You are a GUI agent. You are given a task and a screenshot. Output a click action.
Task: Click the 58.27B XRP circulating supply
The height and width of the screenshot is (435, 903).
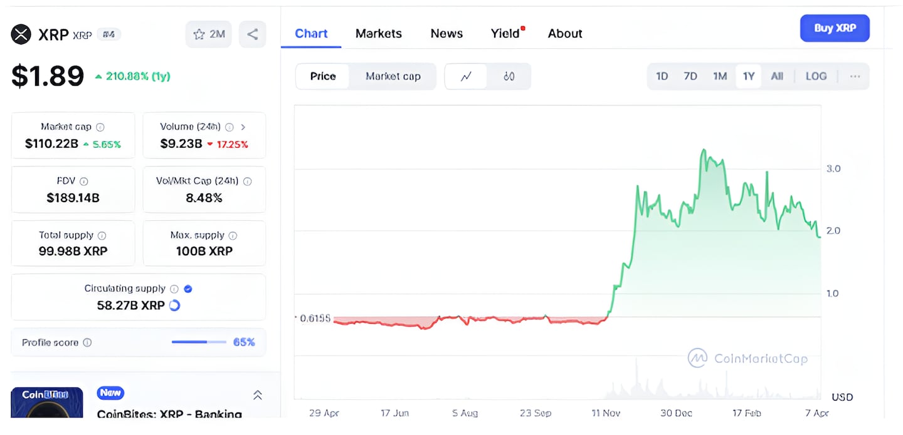[130, 305]
